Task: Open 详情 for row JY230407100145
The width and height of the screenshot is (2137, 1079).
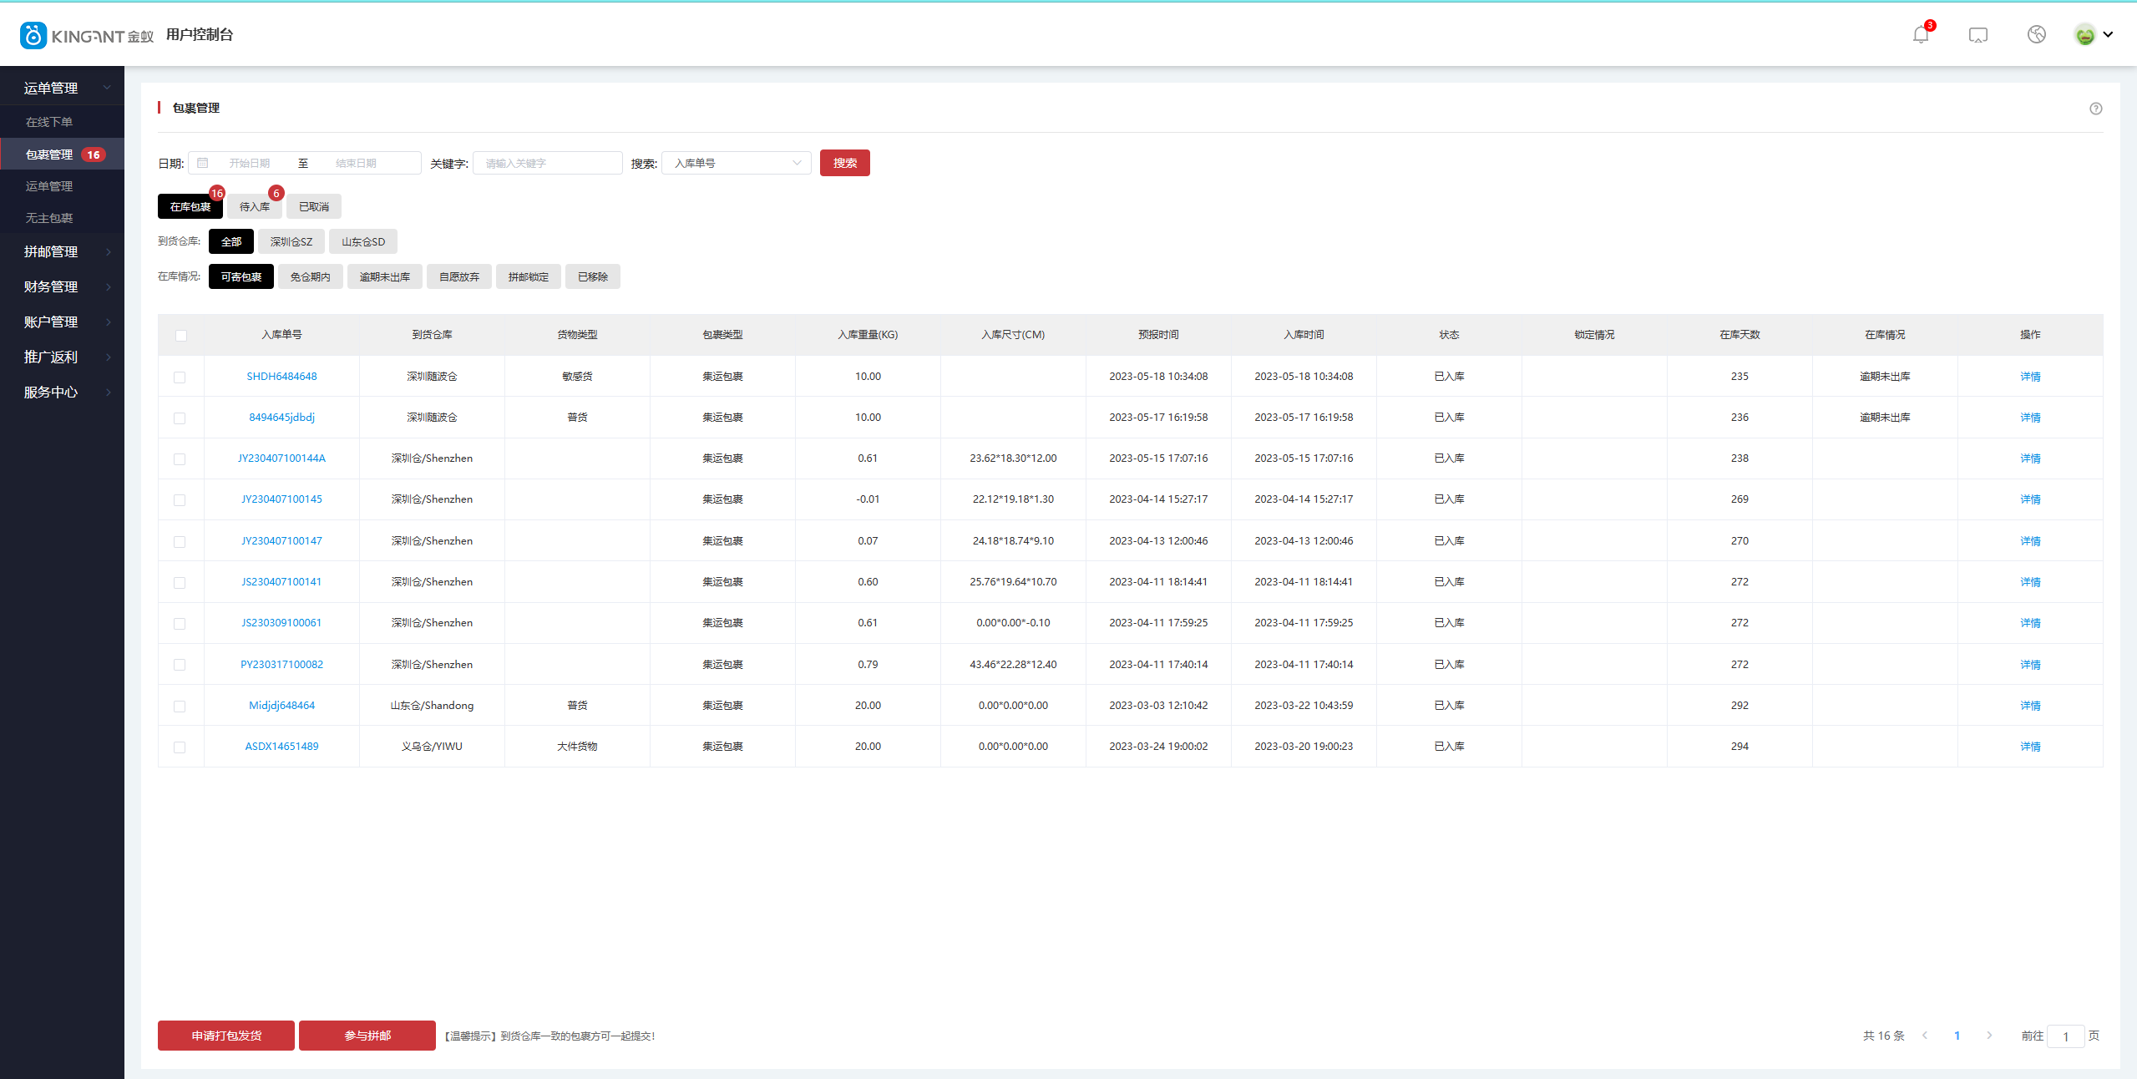Action: click(x=2030, y=499)
